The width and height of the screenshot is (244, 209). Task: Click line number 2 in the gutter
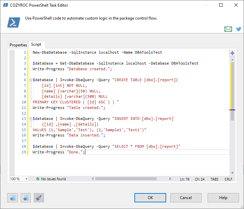click(25, 58)
